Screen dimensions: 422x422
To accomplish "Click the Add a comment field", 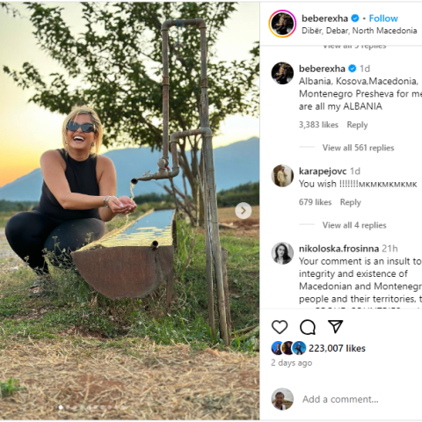I will click(340, 399).
